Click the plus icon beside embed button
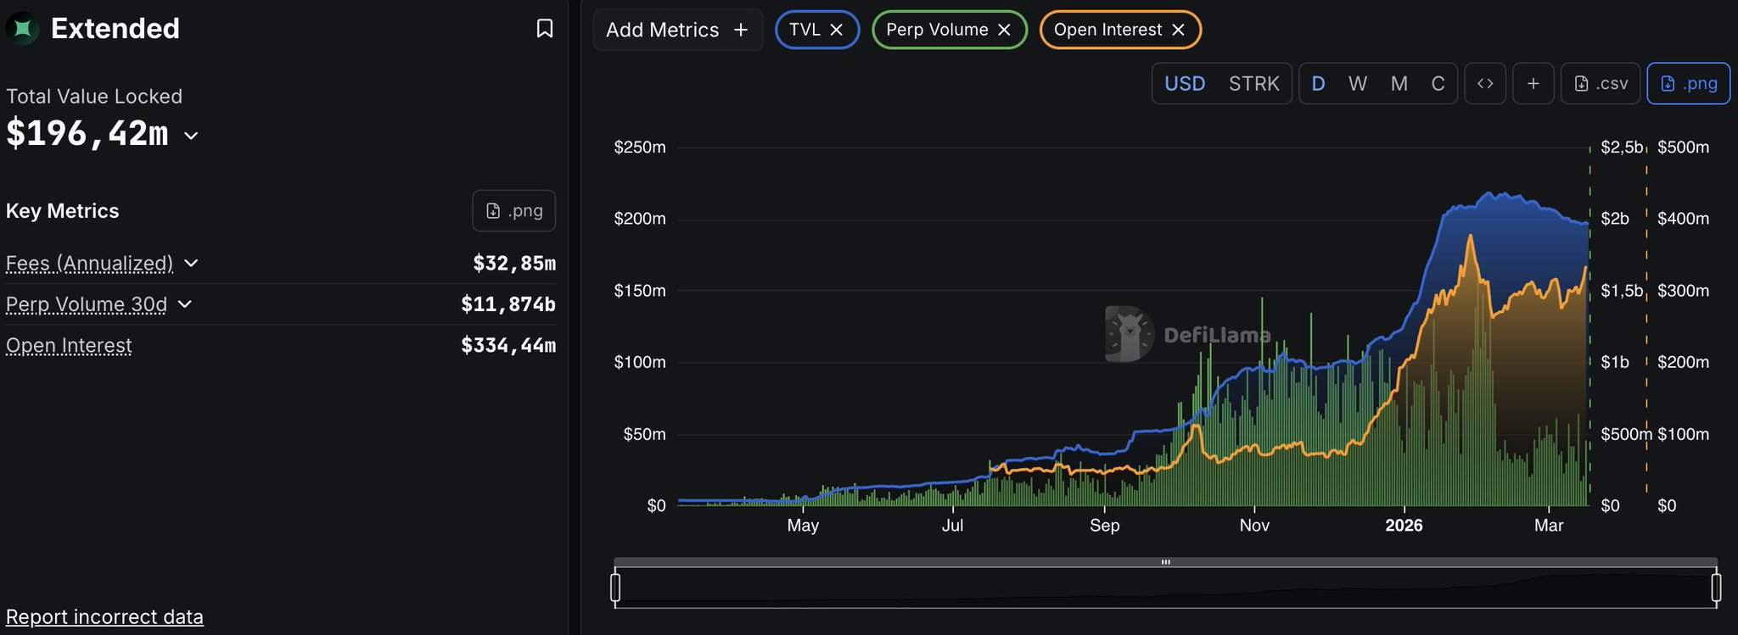 (1533, 83)
